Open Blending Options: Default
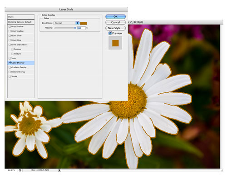The width and height of the screenshot is (227, 176). pyautogui.click(x=21, y=22)
